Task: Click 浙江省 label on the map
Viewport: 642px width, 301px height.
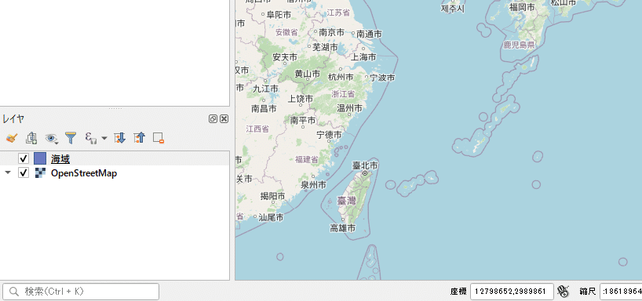Action: point(343,93)
